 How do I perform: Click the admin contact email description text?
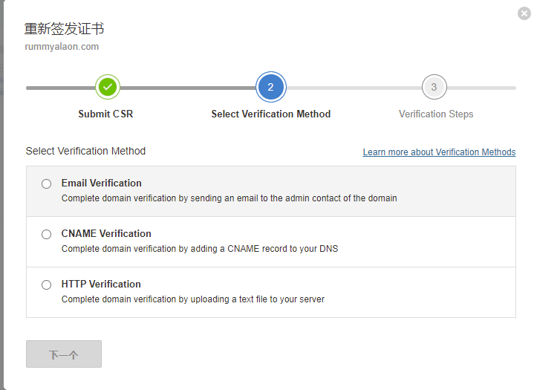pyautogui.click(x=229, y=199)
